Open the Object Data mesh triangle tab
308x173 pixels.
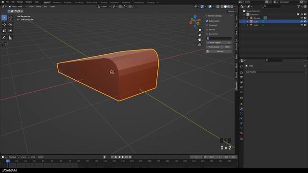pyautogui.click(x=241, y=128)
